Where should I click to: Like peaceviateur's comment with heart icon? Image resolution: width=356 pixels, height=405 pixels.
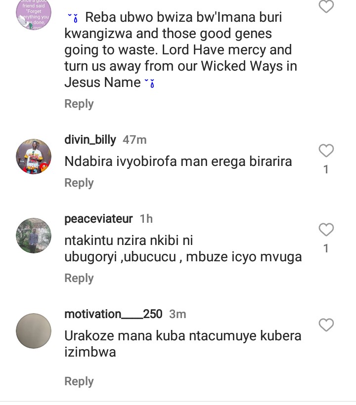point(326,230)
